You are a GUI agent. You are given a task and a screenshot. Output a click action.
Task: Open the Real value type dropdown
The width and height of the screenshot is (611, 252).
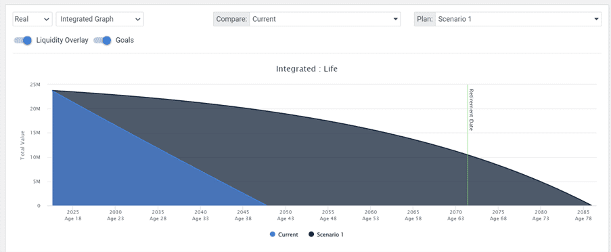(32, 19)
